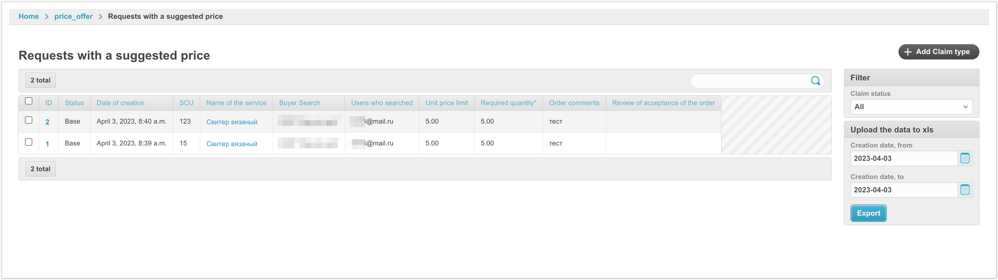Focus the table search input field
998x280 pixels.
750,81
